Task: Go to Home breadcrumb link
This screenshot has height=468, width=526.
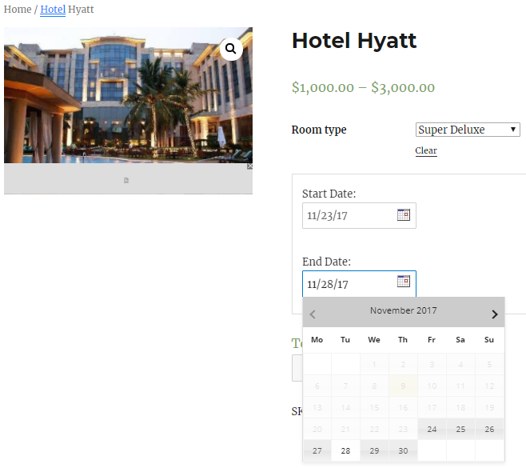Action: click(x=18, y=10)
